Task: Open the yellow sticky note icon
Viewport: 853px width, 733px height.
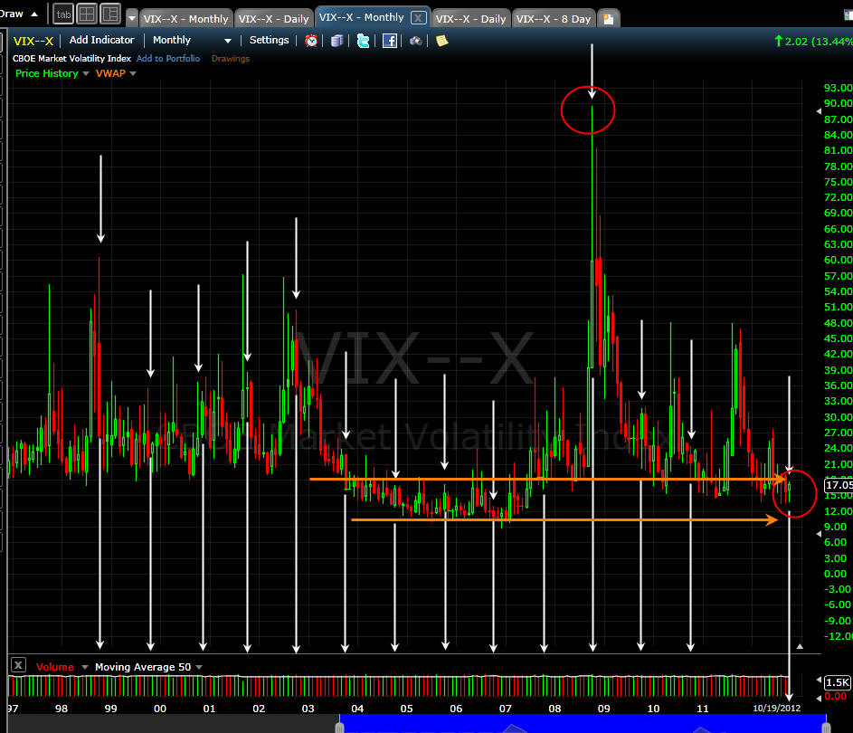Action: coord(441,41)
